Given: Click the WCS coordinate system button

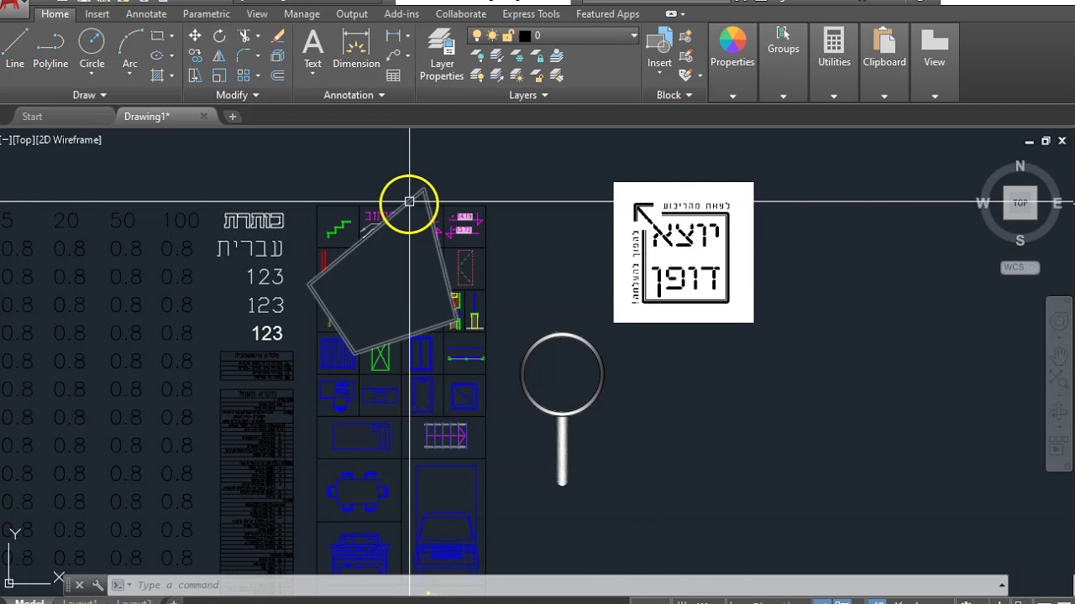Looking at the screenshot, I should pos(1020,268).
